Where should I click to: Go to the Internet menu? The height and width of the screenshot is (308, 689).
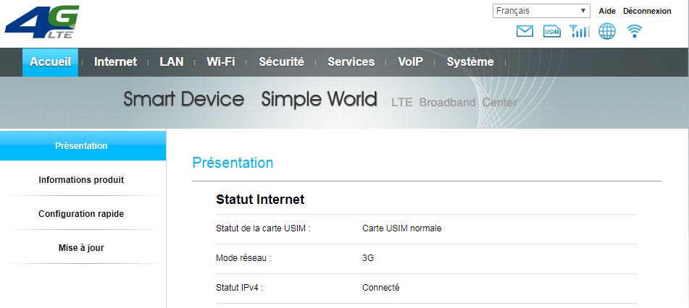pos(115,62)
